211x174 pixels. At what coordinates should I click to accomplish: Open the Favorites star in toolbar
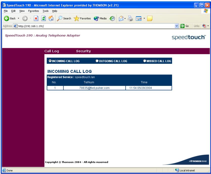point(82,18)
